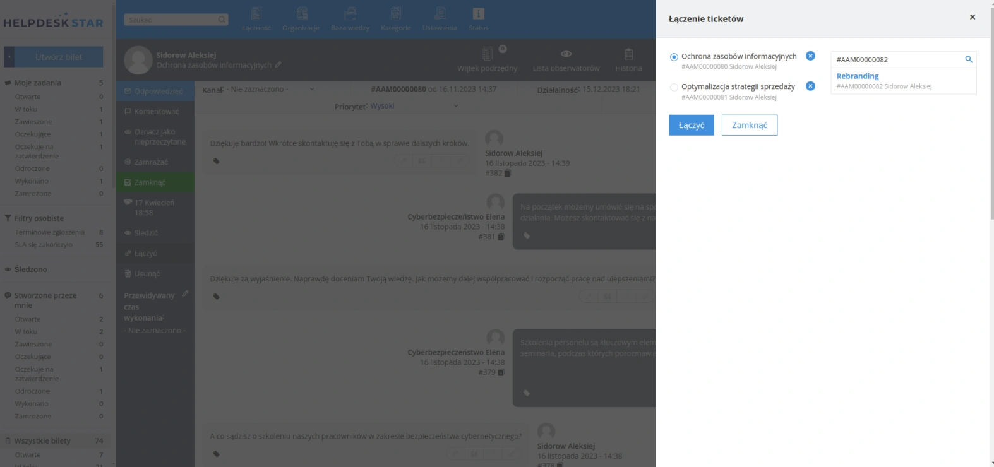Remove the Optymalizacja strategii sprzedaży ticket from the merge list
Image resolution: width=994 pixels, height=467 pixels.
(x=810, y=86)
